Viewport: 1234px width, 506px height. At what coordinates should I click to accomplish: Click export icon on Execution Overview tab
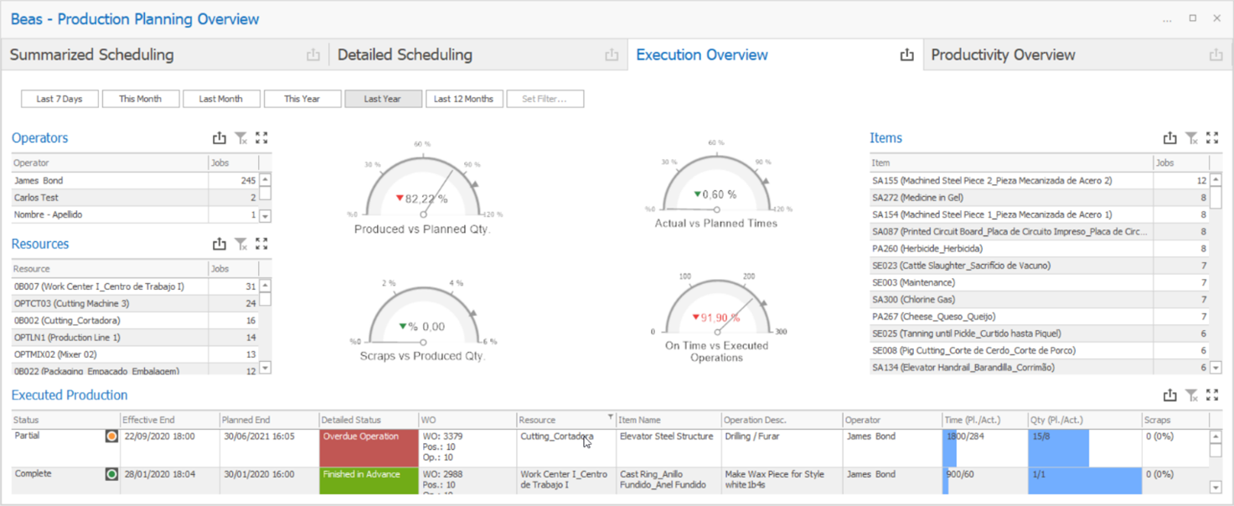pyautogui.click(x=906, y=55)
